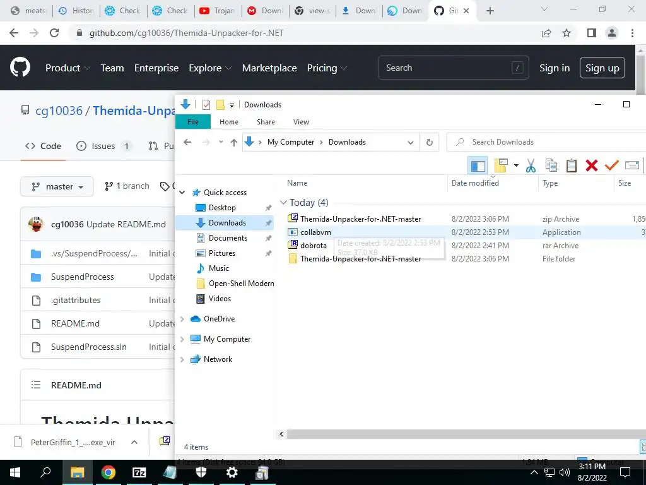Collapse the Today (4) group
This screenshot has width=646, height=485.
tap(283, 203)
